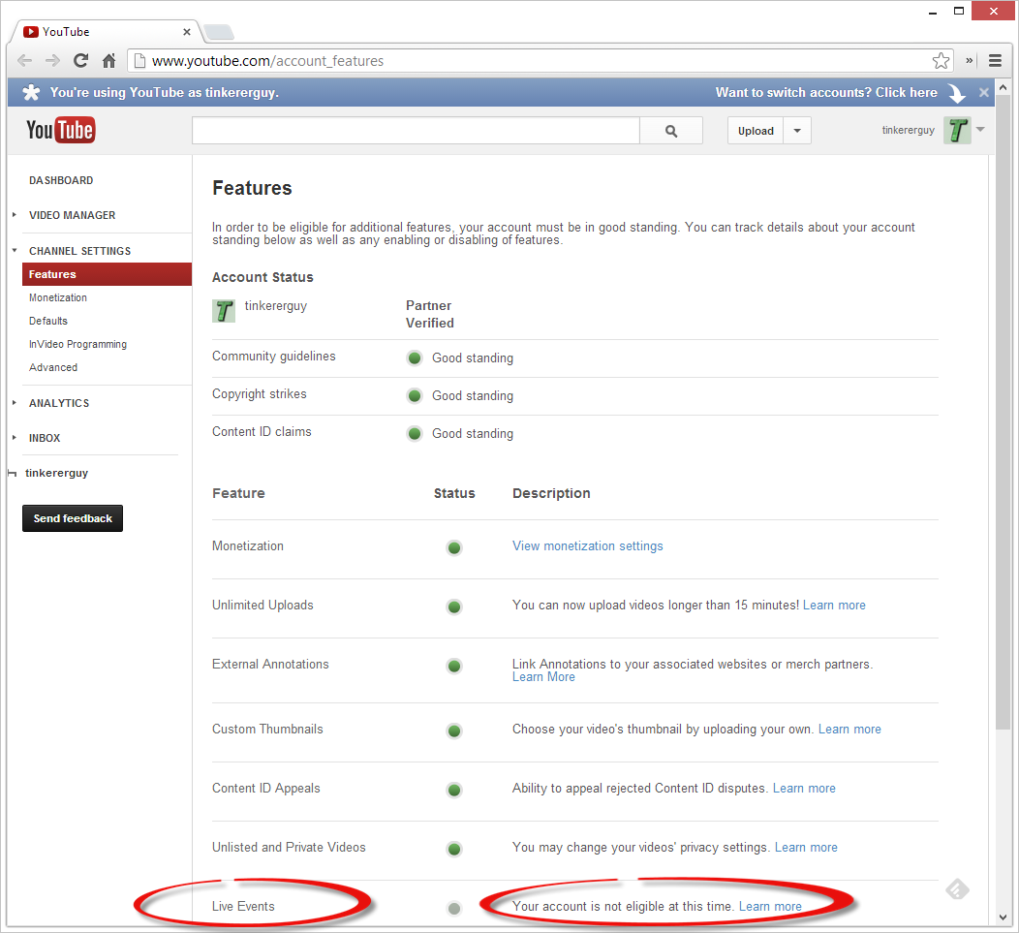This screenshot has height=933, width=1019.
Task: Click Learn more for Live Events
Action: 770,907
